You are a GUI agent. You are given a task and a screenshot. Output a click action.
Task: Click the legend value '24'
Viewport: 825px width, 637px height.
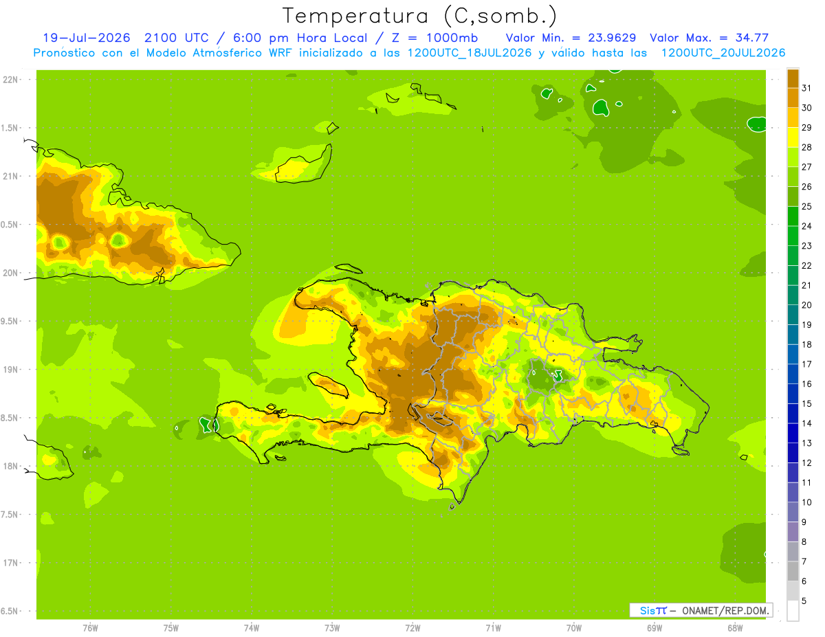(807, 226)
